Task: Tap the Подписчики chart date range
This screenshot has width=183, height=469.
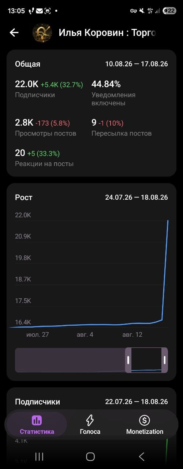Action: (x=137, y=402)
